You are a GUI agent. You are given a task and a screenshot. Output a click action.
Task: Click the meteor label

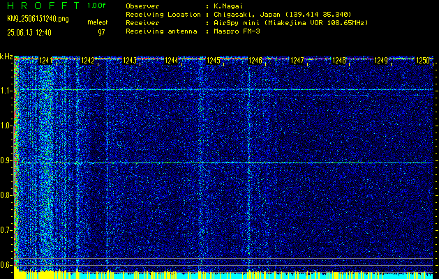98,22
